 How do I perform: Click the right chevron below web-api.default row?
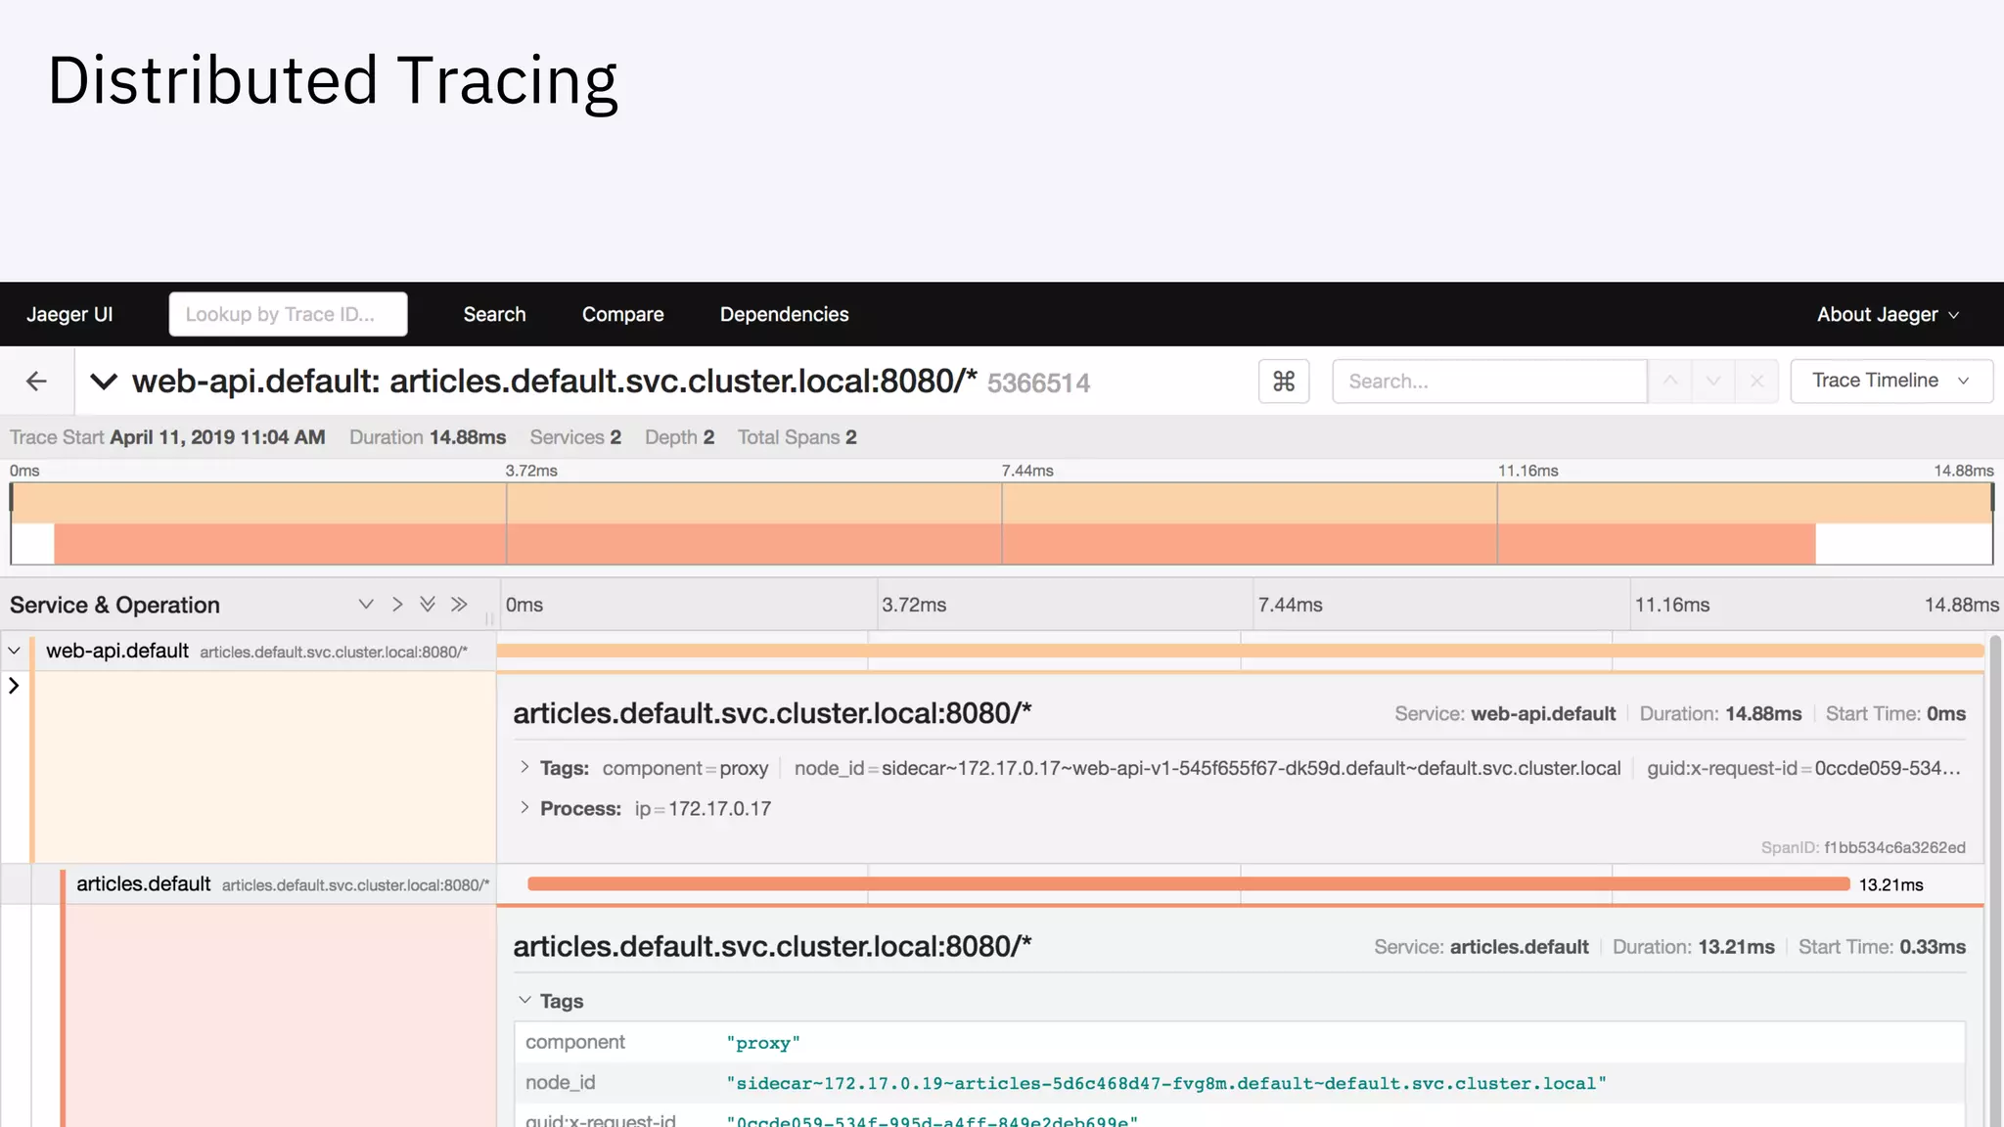click(14, 686)
